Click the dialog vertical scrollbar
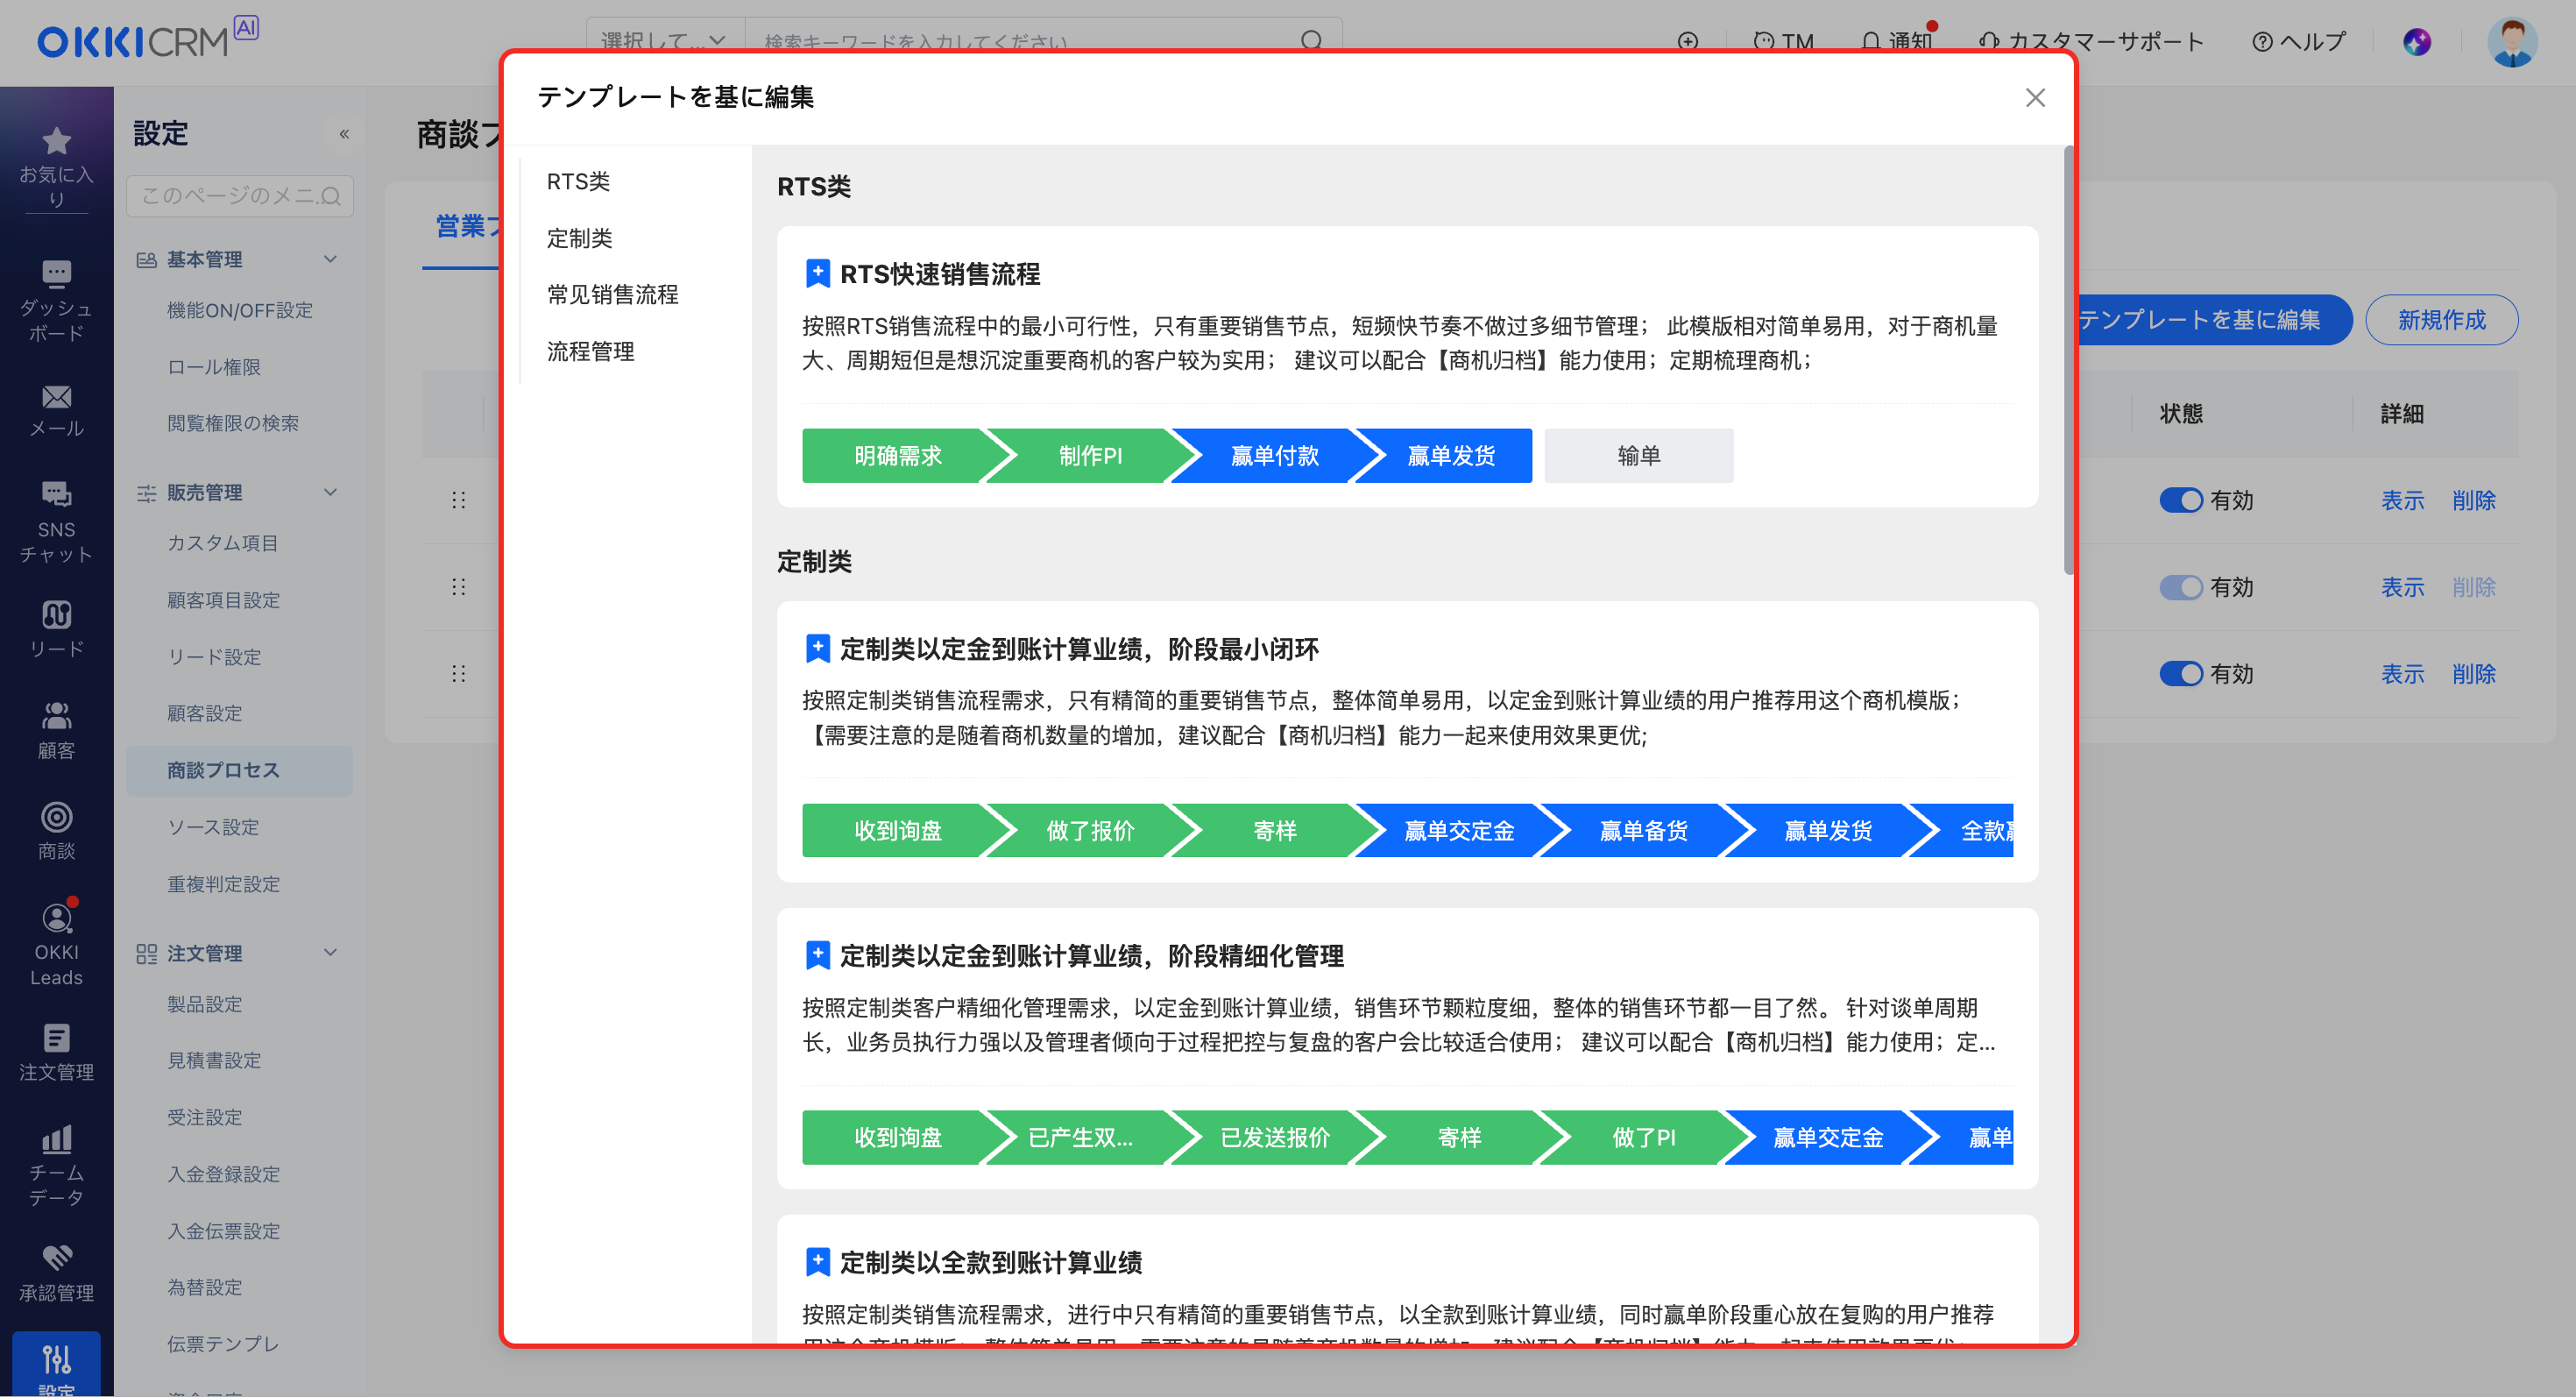Viewport: 2576px width, 1397px height. [x=2068, y=360]
